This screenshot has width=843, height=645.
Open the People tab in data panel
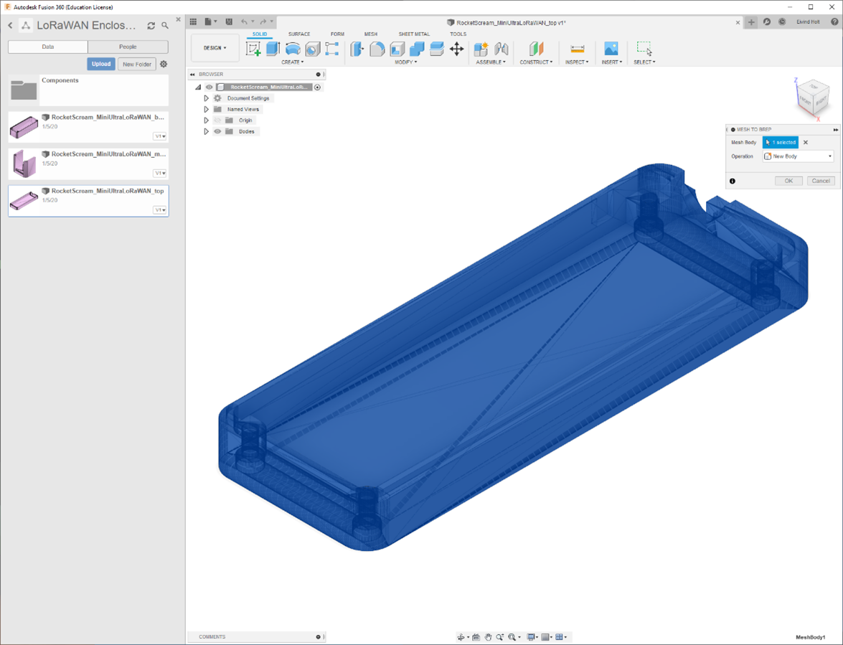pos(128,47)
